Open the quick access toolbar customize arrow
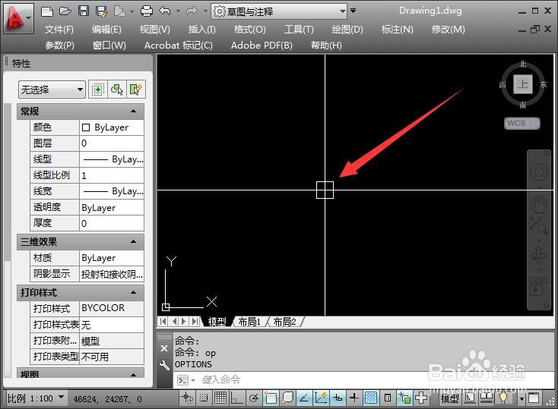 point(353,11)
